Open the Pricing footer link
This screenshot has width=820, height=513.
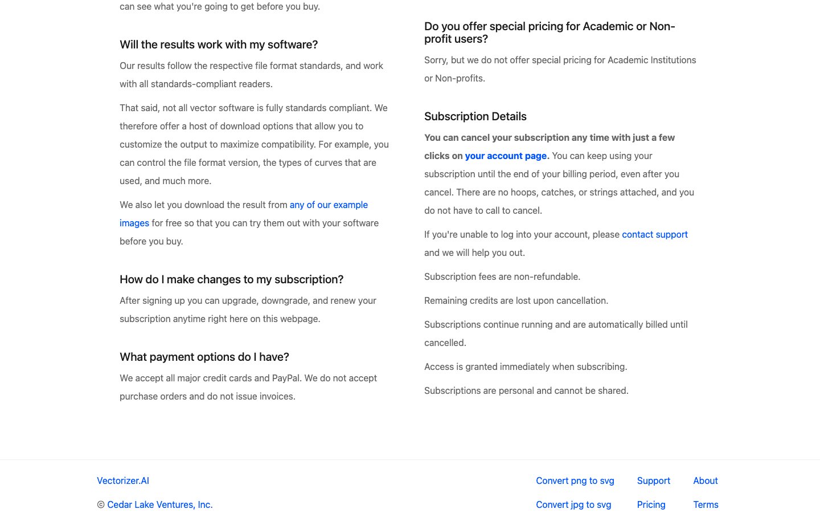click(x=651, y=504)
